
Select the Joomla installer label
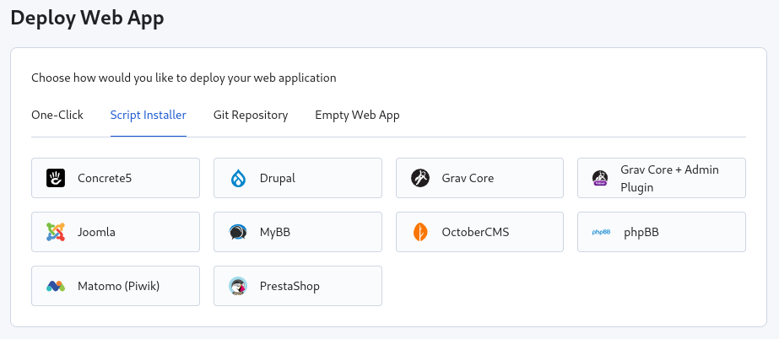pos(96,232)
